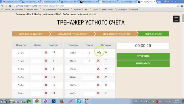Go back using the browser back arrow
Image resolution: width=184 pixels, height=104 pixels.
[x=2, y=6]
